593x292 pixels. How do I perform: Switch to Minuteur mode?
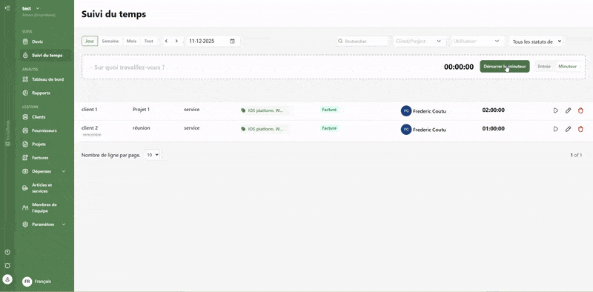click(x=568, y=66)
